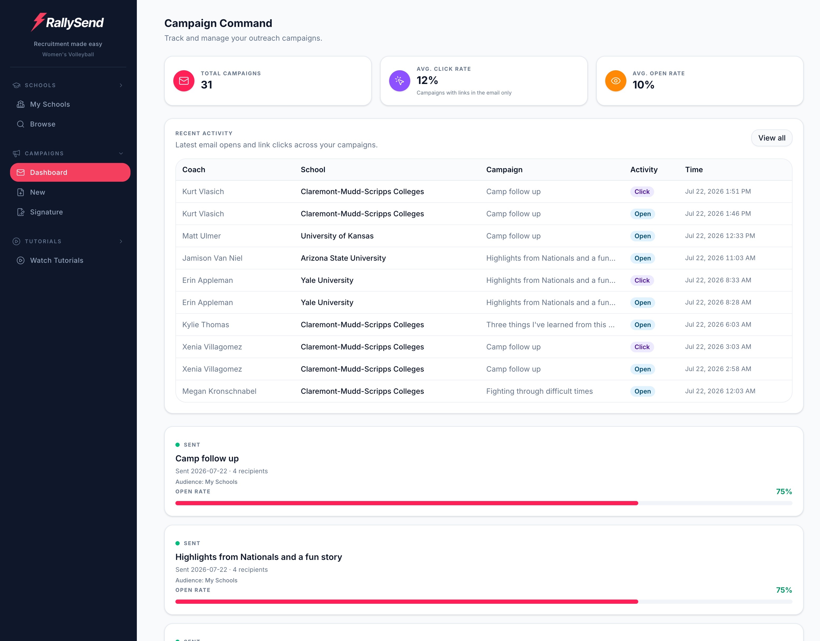Expand the TUTORIALS section chevron
820x641 pixels.
coord(121,241)
